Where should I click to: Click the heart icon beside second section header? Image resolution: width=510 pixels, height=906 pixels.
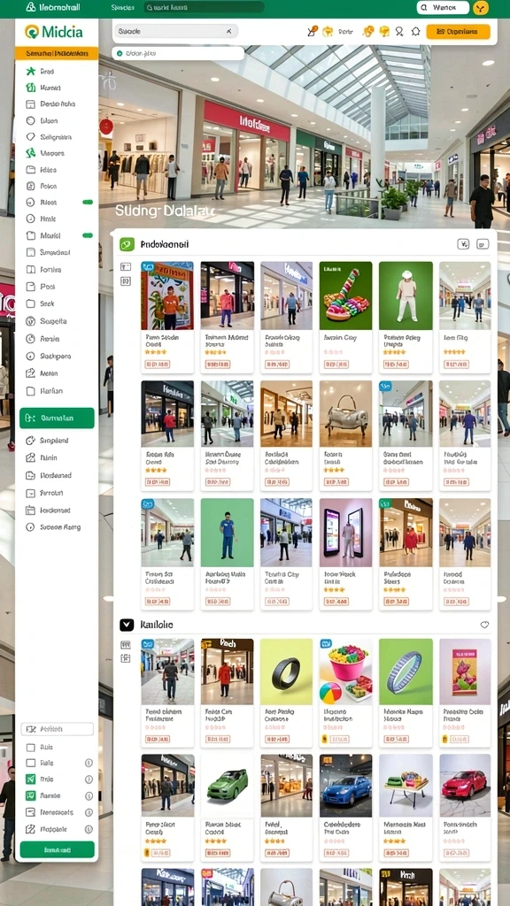click(484, 625)
